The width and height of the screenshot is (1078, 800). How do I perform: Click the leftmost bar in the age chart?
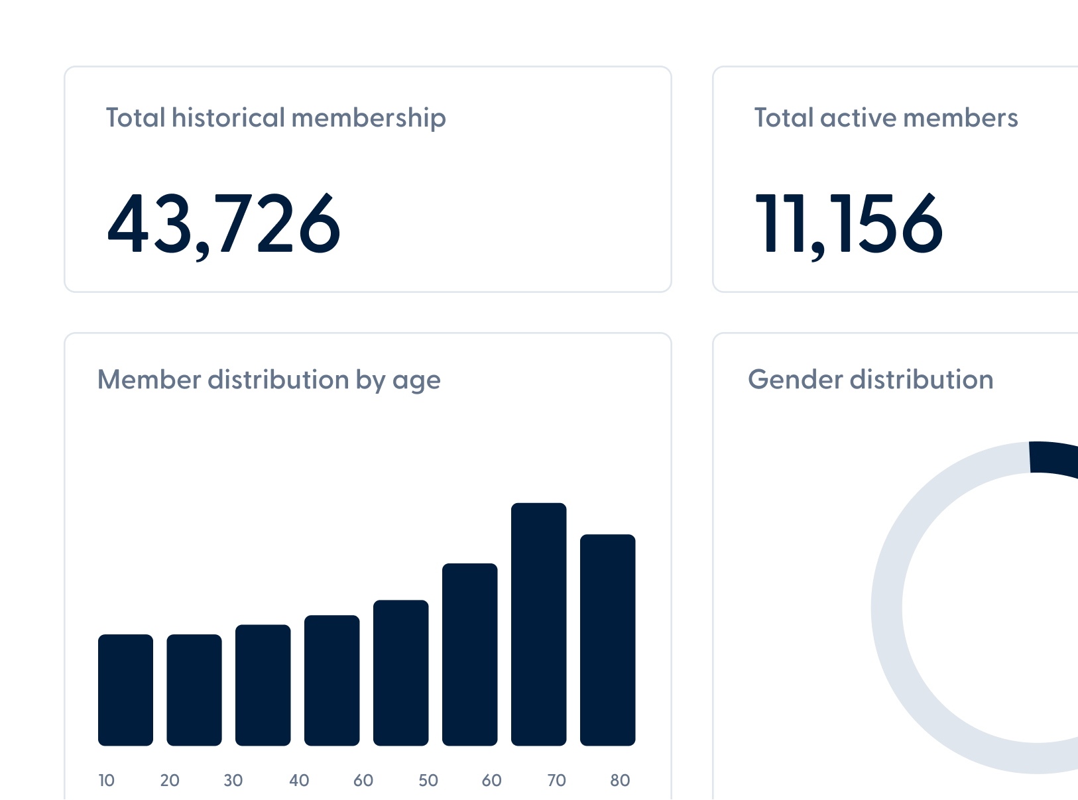point(125,690)
